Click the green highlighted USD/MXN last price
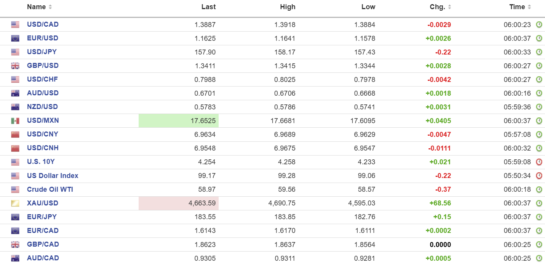Screen dimensions: 545x263 [x=203, y=121]
